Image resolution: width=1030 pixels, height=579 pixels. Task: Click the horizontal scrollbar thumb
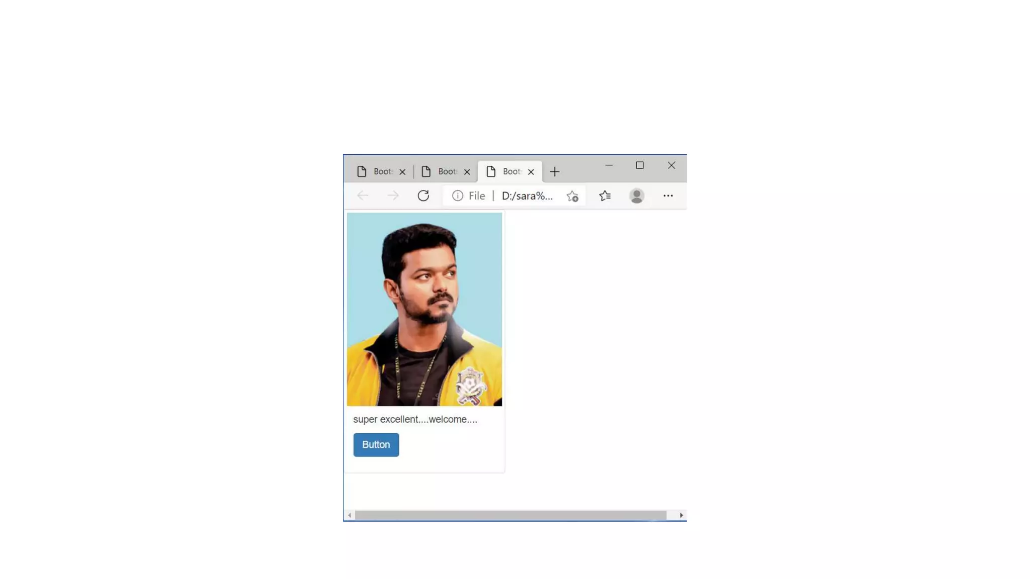(510, 515)
